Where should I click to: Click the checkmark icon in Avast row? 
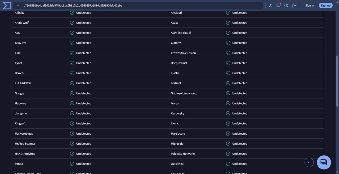[228, 23]
